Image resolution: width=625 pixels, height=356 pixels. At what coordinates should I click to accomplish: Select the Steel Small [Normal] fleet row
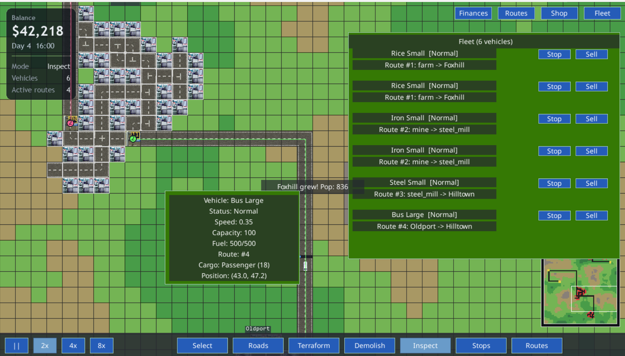coord(424,182)
